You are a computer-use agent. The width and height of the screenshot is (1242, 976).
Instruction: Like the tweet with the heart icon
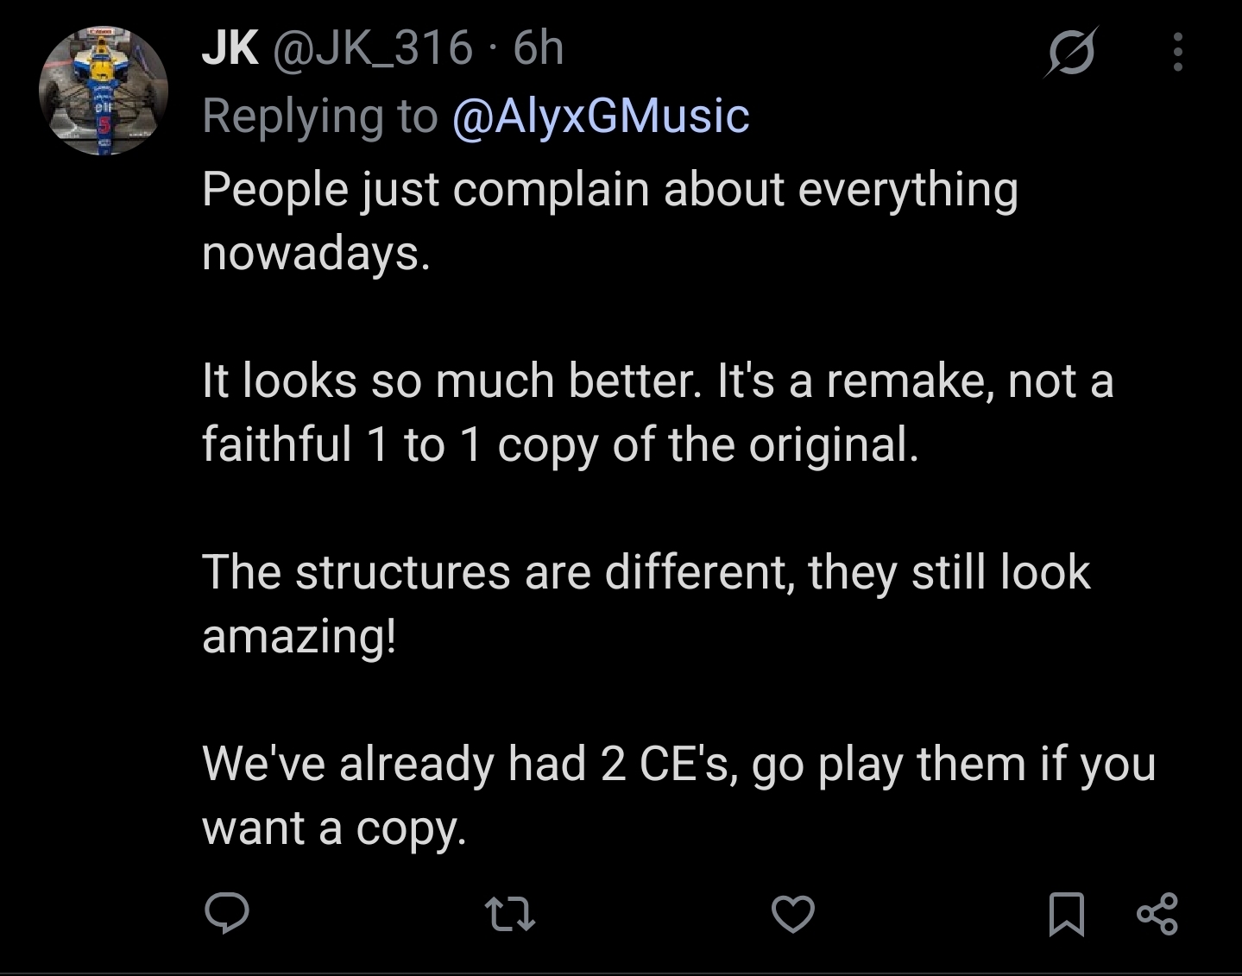793,915
